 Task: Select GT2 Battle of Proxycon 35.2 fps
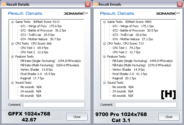click(43, 30)
